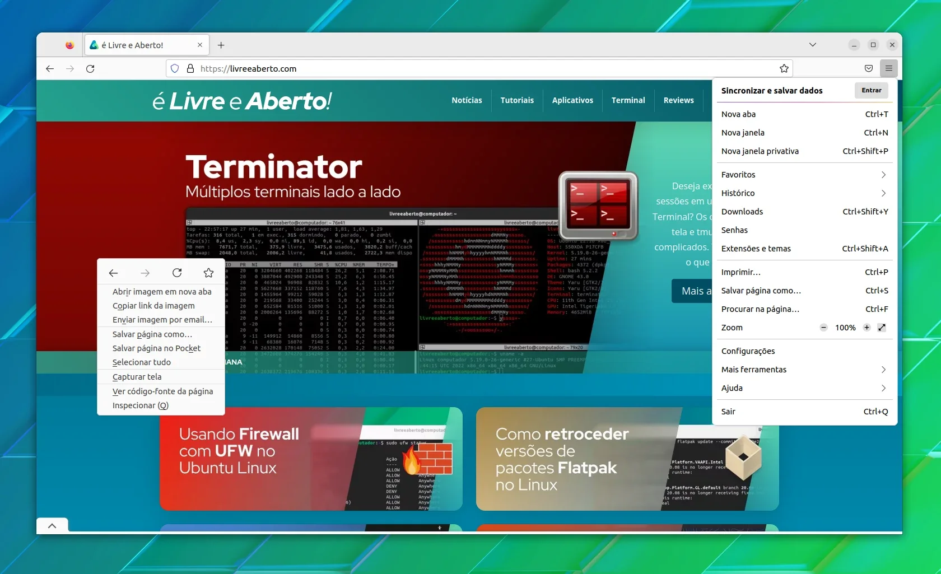Choose Salvar página como… in context menu
Image resolution: width=941 pixels, height=574 pixels.
click(161, 334)
